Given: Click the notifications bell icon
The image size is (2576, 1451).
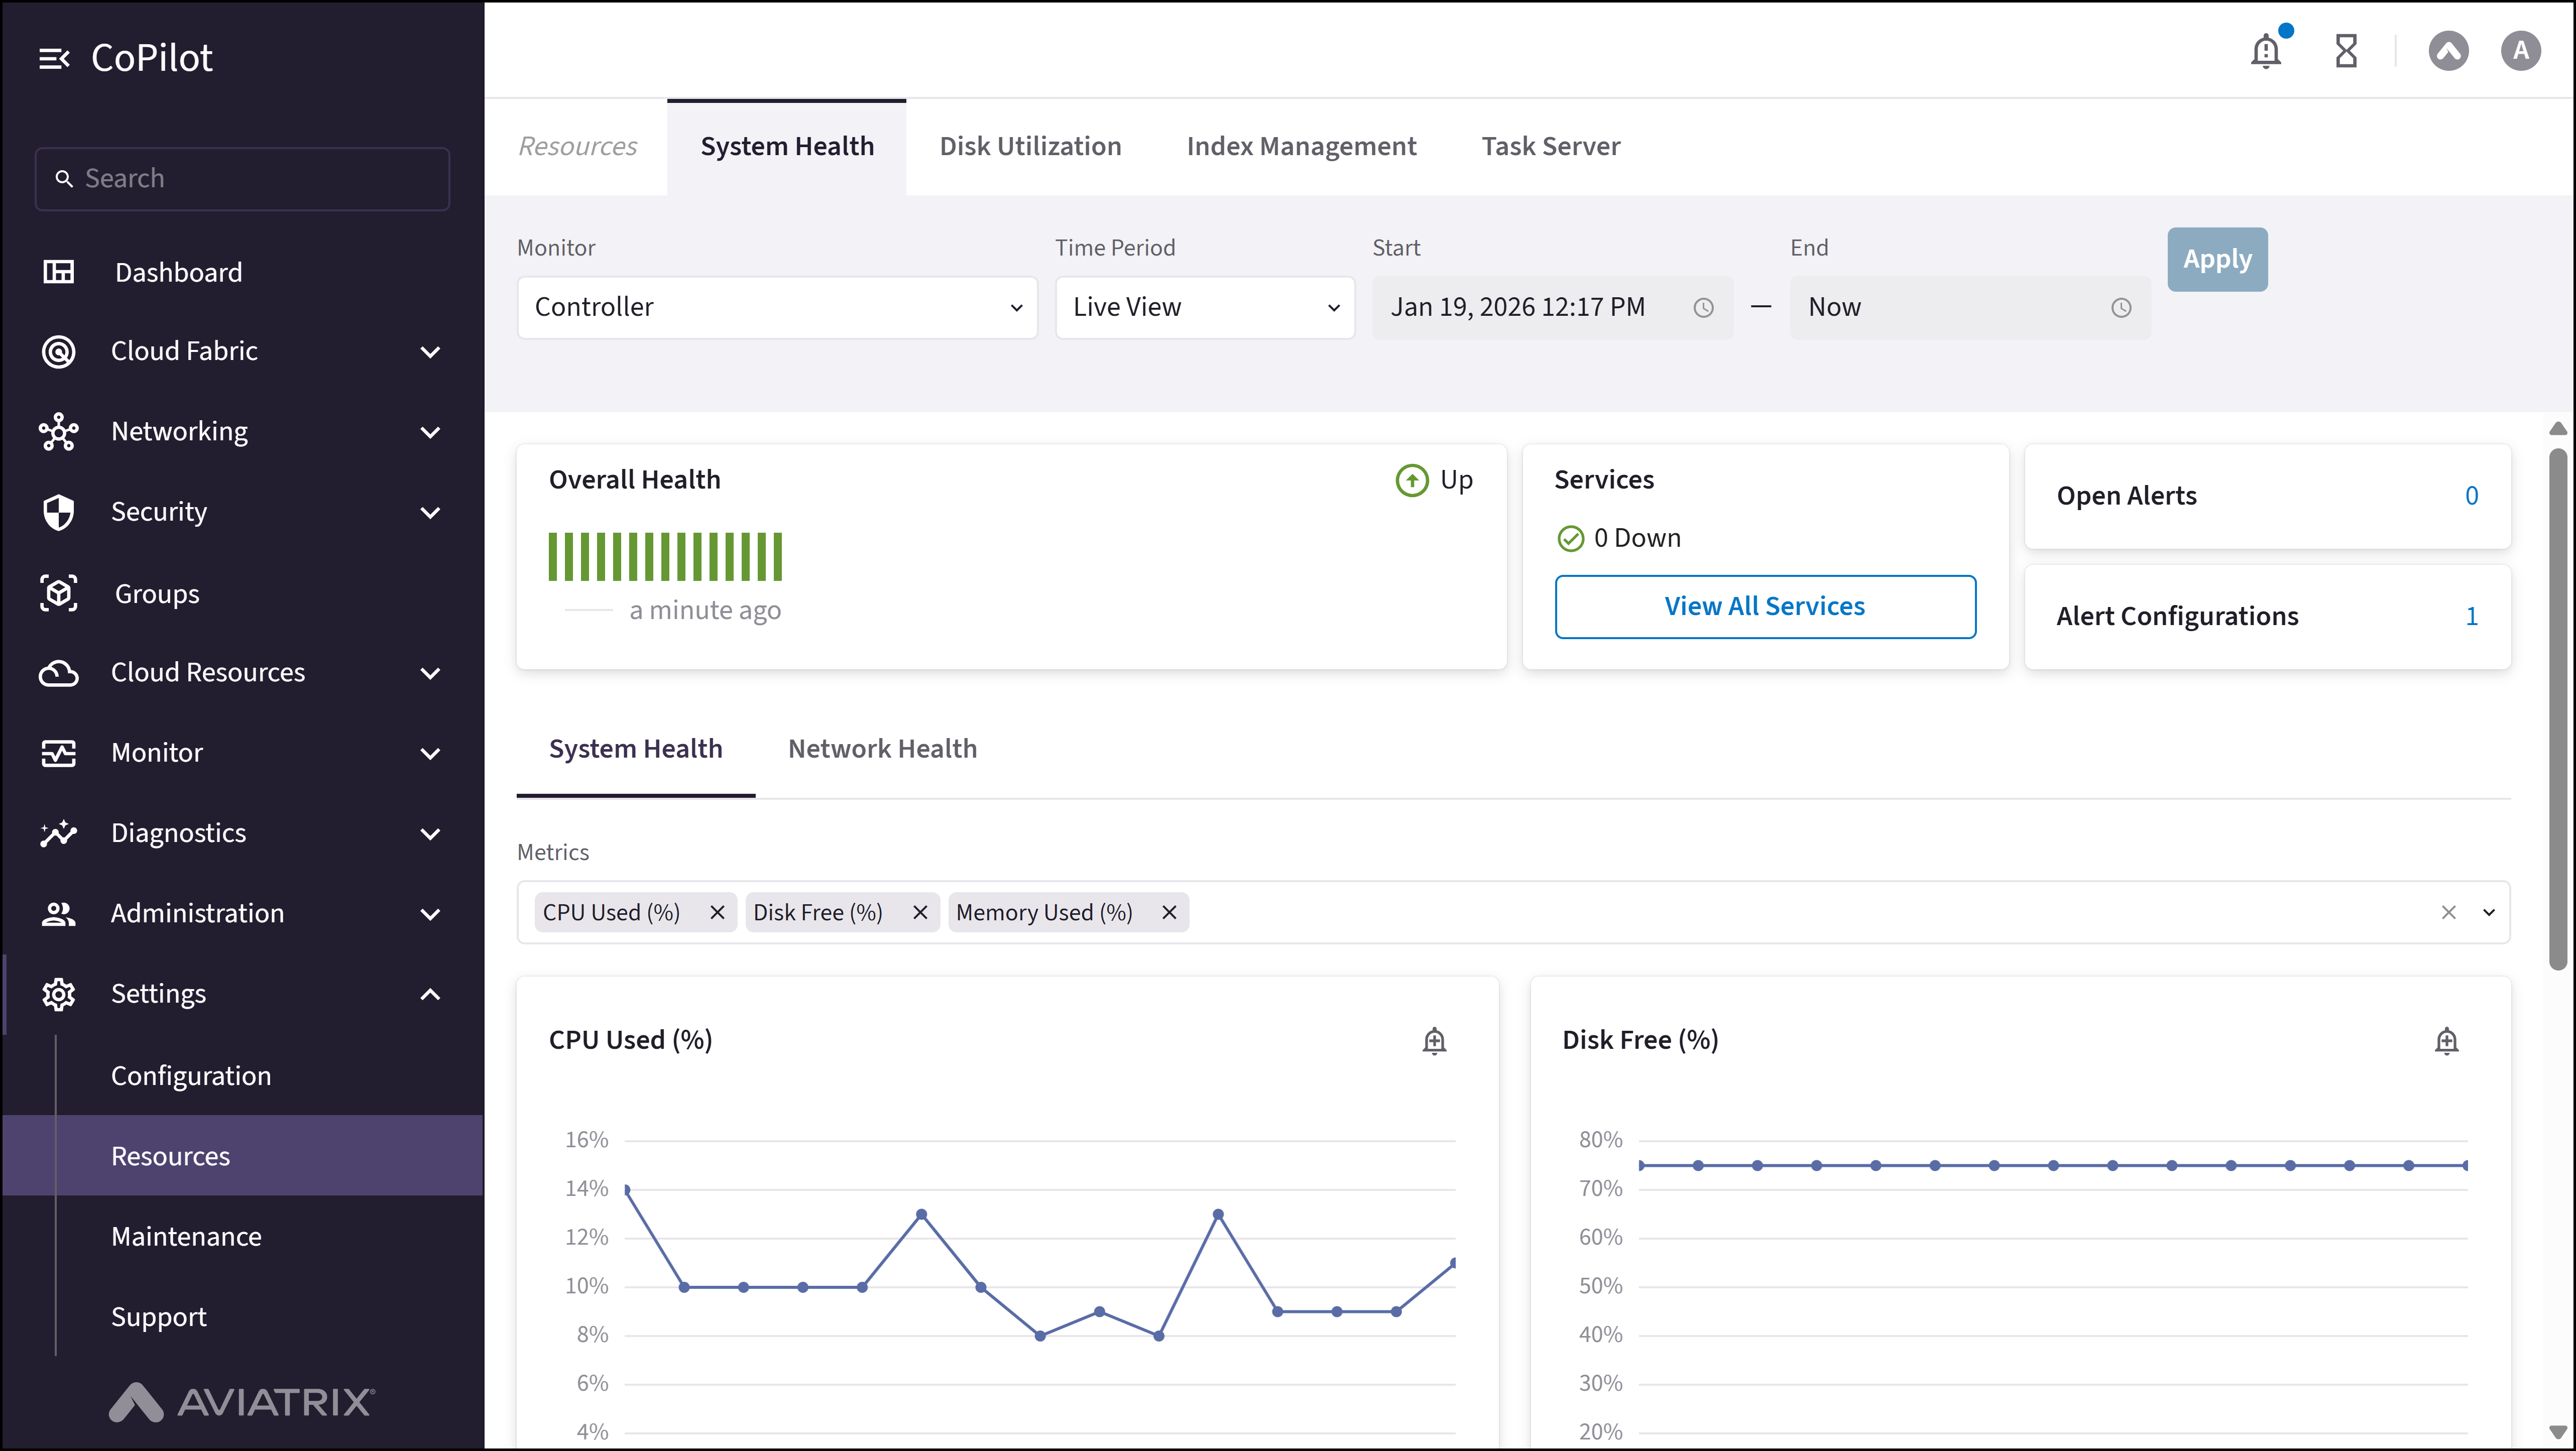Looking at the screenshot, I should point(2266,51).
